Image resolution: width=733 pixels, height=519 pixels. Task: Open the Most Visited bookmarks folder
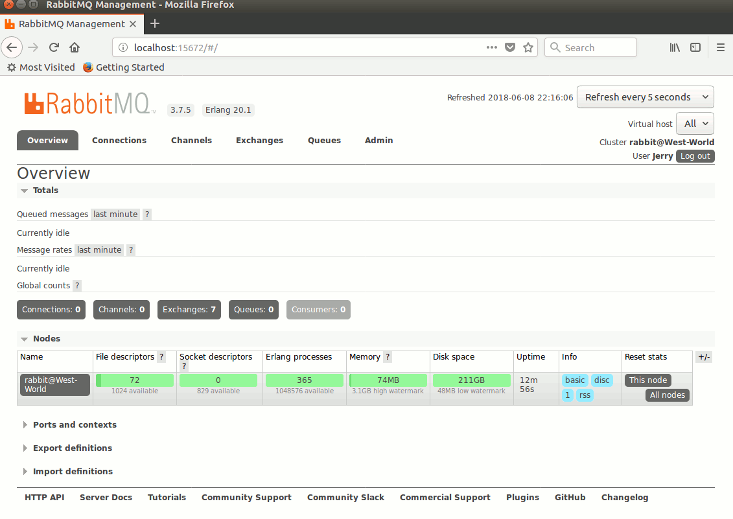pos(41,67)
